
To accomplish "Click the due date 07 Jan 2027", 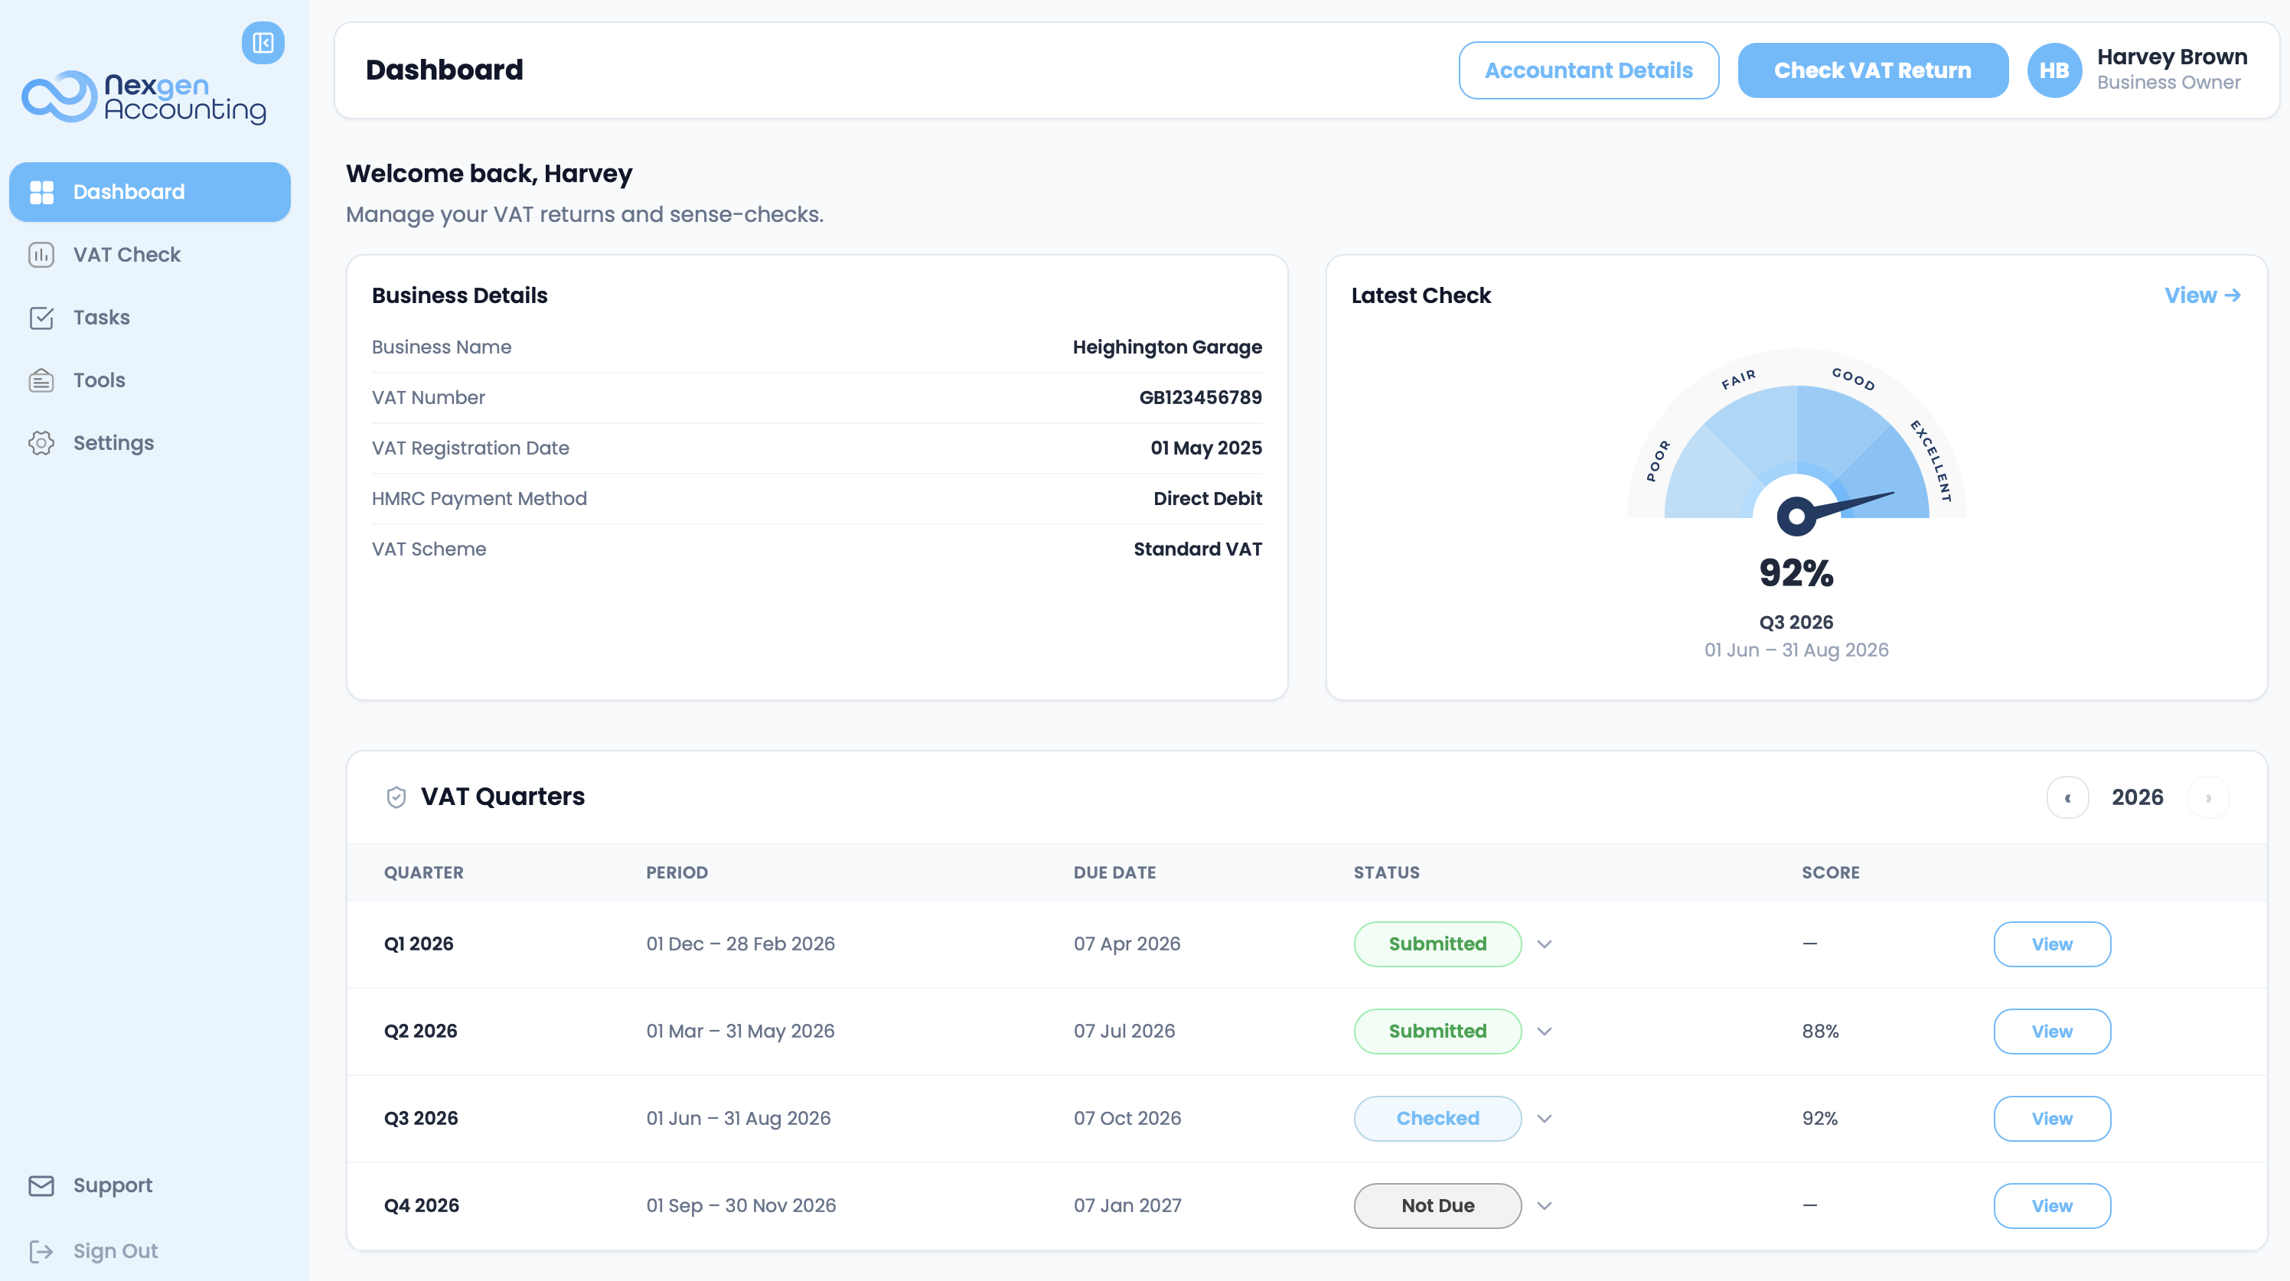I will pyautogui.click(x=1127, y=1205).
